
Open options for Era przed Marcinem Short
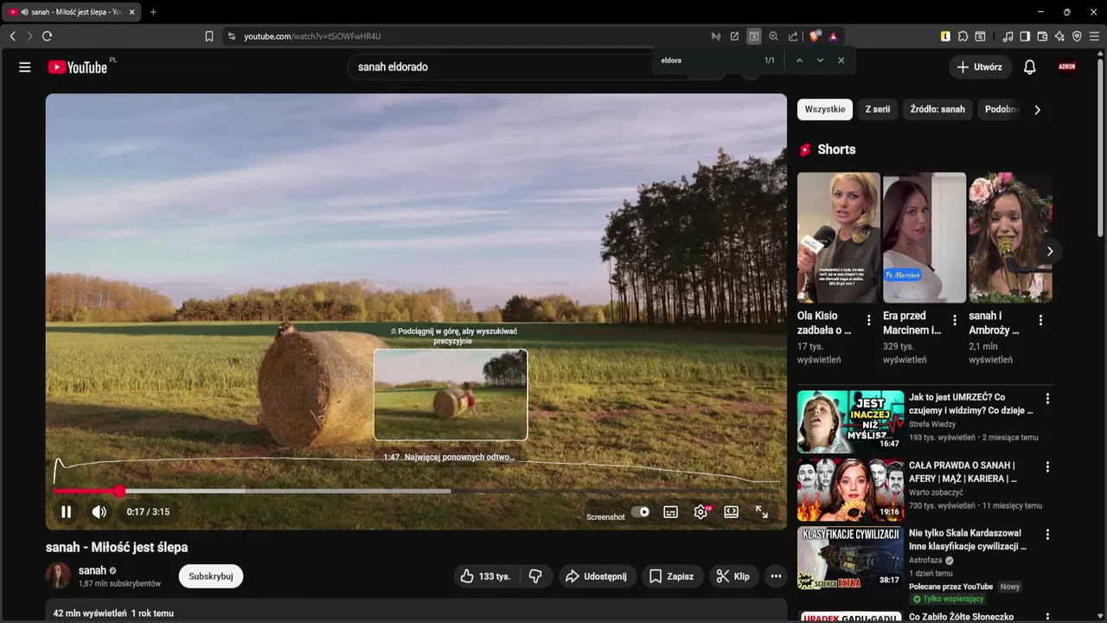(x=955, y=320)
